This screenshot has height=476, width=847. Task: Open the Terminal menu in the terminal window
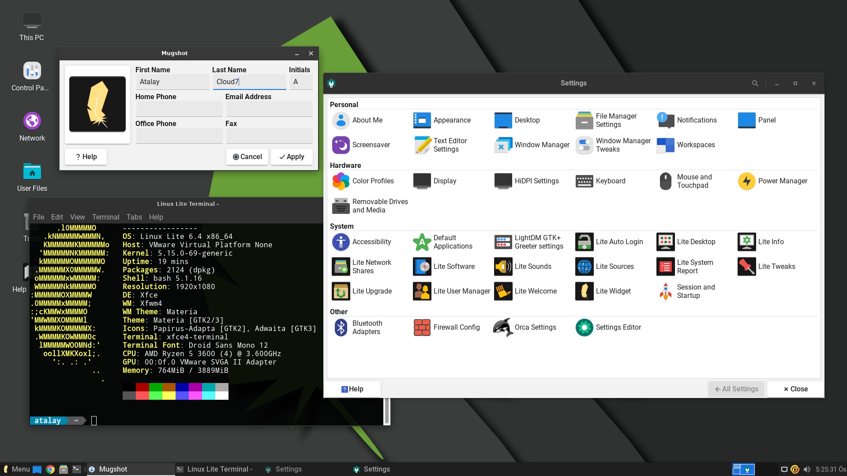click(105, 217)
